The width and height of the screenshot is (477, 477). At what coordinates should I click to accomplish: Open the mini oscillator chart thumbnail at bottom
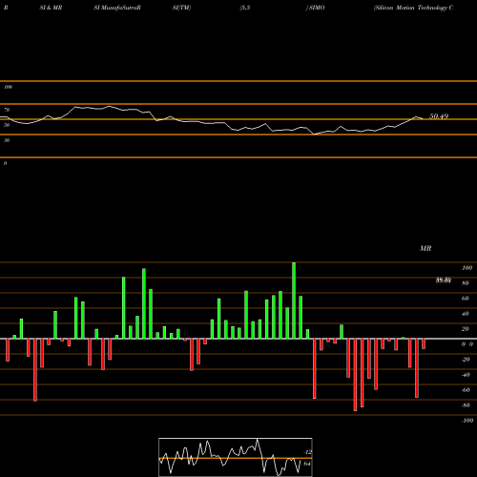[x=236, y=457]
